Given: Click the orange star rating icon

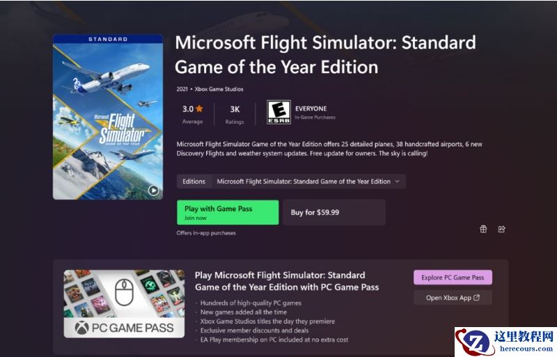Looking at the screenshot, I should [x=200, y=109].
